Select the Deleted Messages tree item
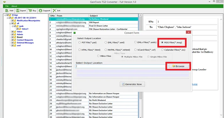 point(25,43)
